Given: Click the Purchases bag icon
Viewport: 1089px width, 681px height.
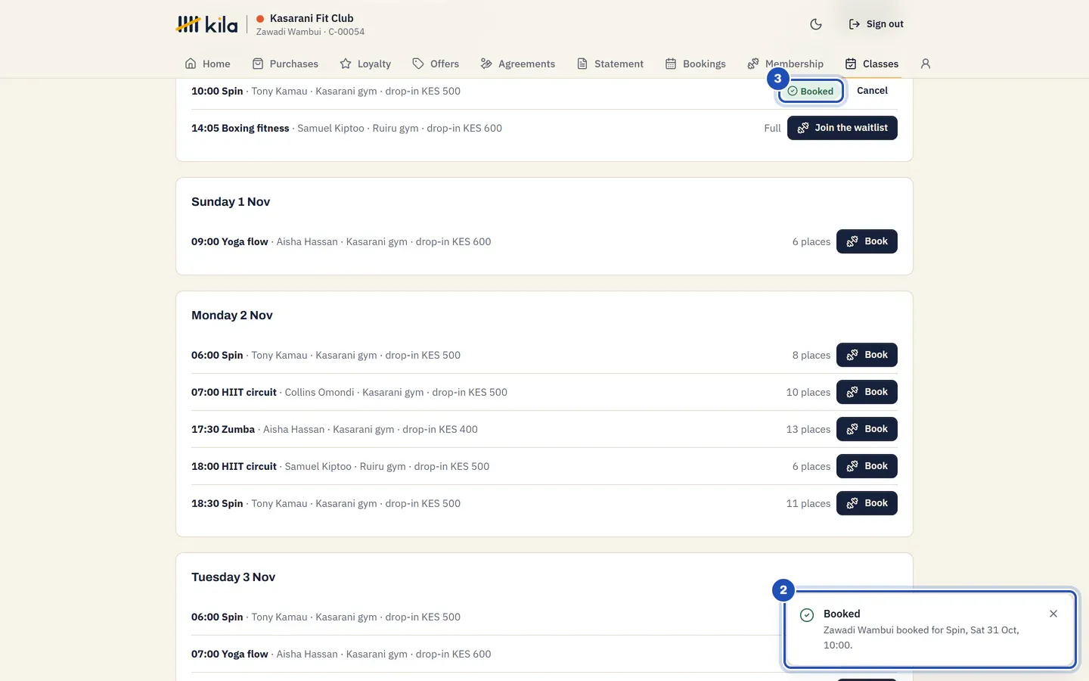Looking at the screenshot, I should tap(258, 64).
